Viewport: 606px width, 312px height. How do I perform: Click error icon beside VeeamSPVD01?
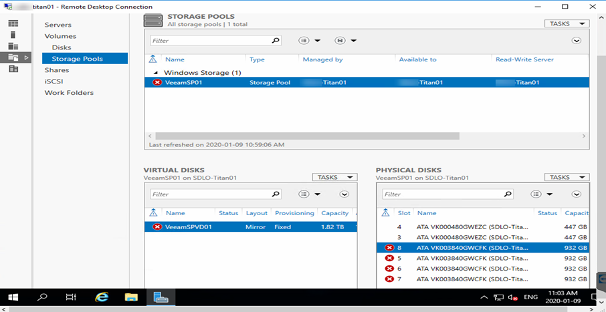pyautogui.click(x=157, y=226)
